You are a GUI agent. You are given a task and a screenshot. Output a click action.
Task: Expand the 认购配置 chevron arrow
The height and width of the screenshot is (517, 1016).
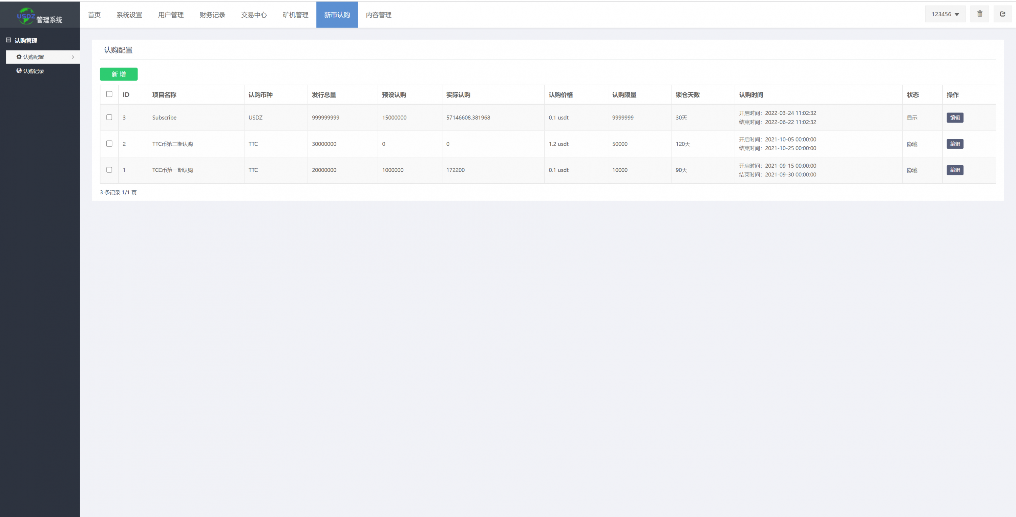pos(73,57)
